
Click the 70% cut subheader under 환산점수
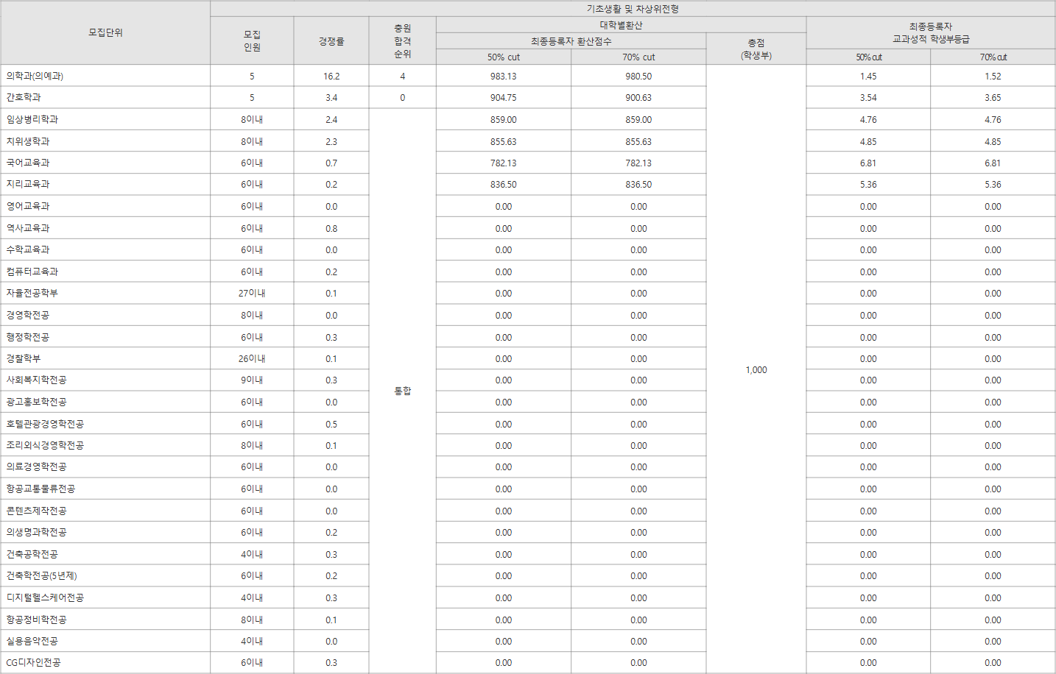638,57
